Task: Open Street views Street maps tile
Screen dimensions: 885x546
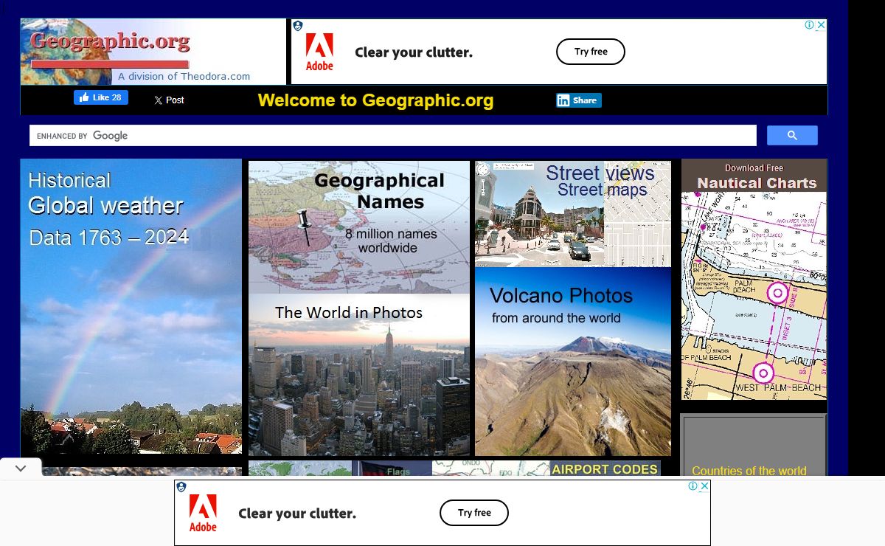Action: [573, 214]
